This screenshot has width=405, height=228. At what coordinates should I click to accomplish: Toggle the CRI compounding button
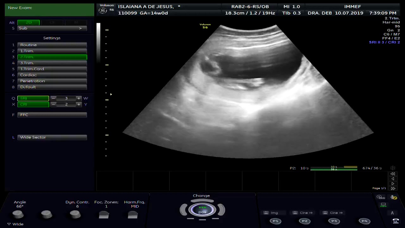tap(33, 104)
